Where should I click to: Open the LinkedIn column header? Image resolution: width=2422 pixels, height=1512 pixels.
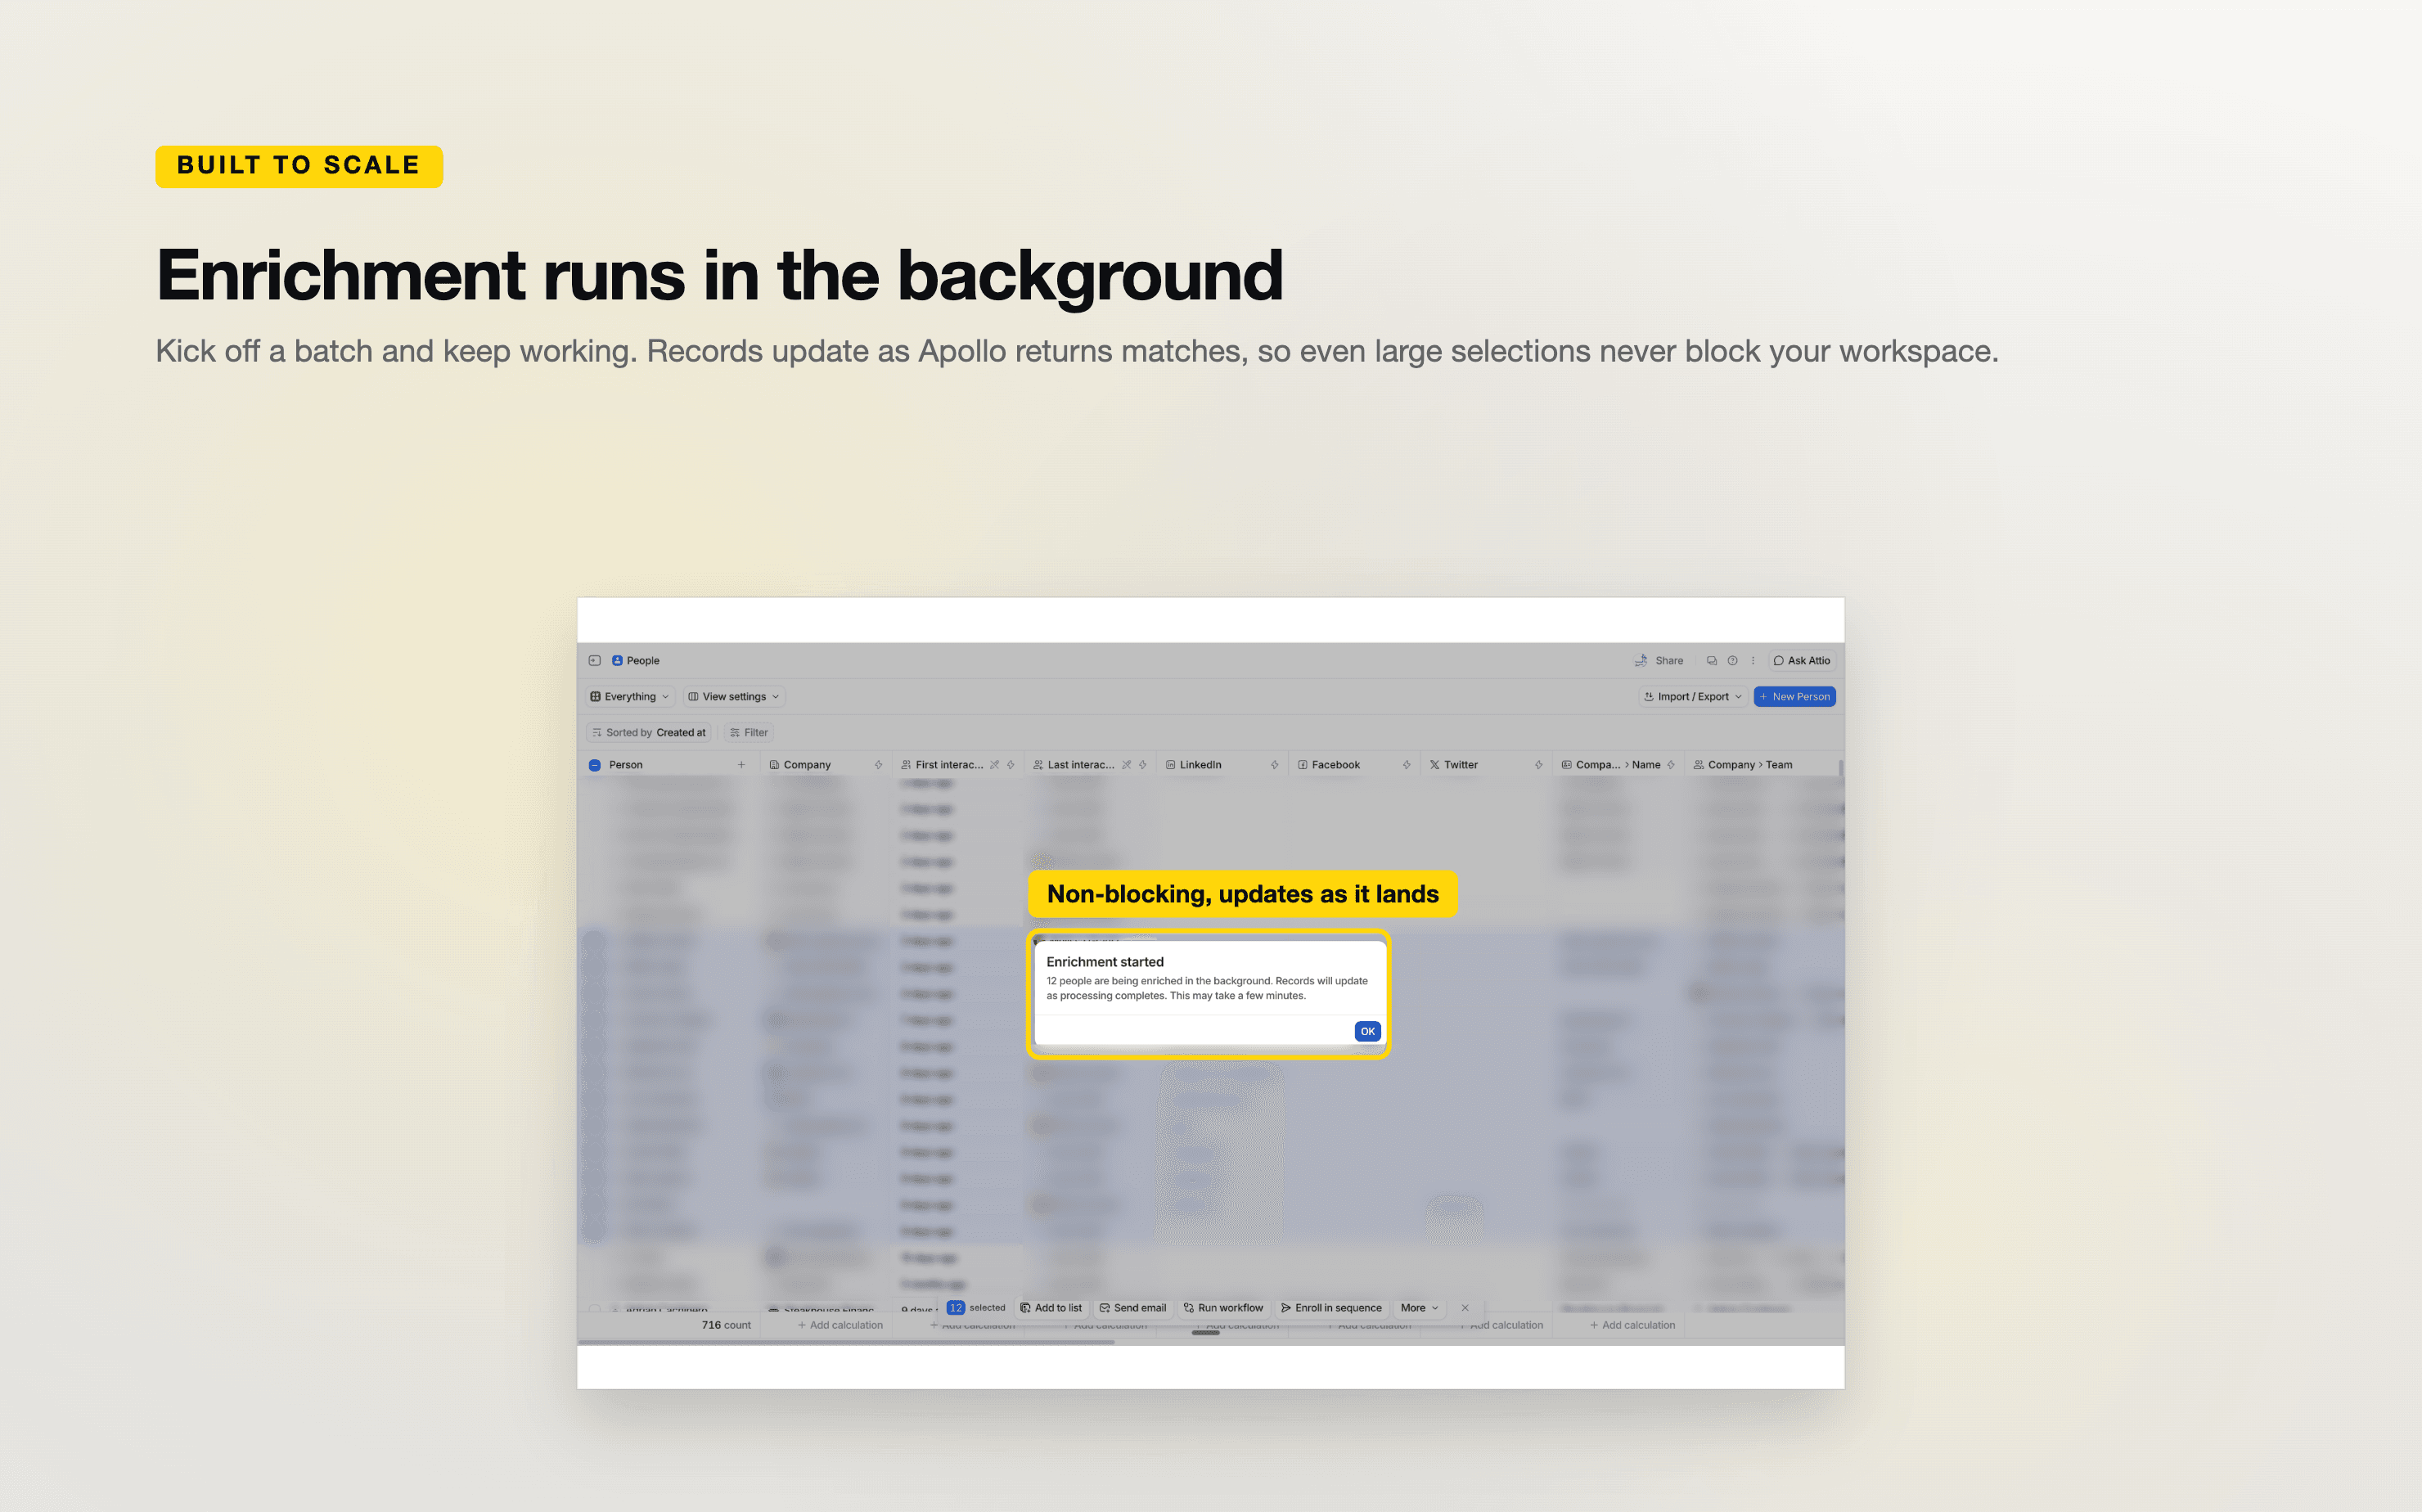point(1222,765)
